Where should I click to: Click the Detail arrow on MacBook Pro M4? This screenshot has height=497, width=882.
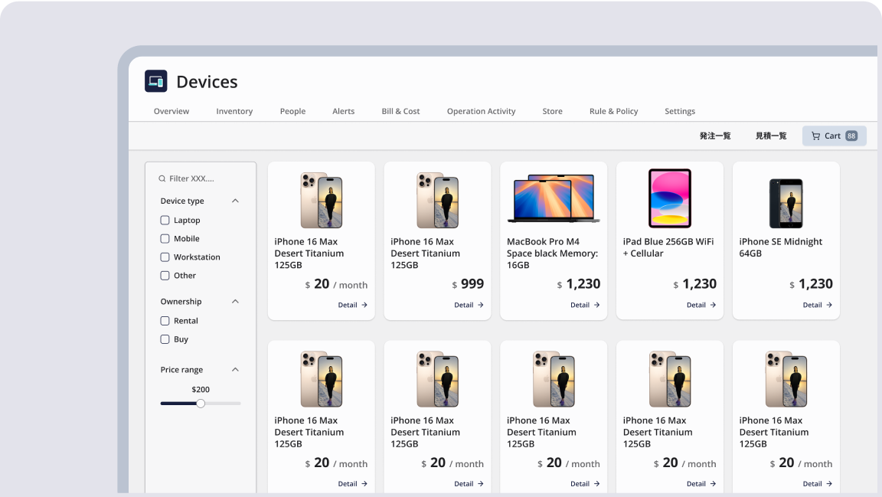585,305
